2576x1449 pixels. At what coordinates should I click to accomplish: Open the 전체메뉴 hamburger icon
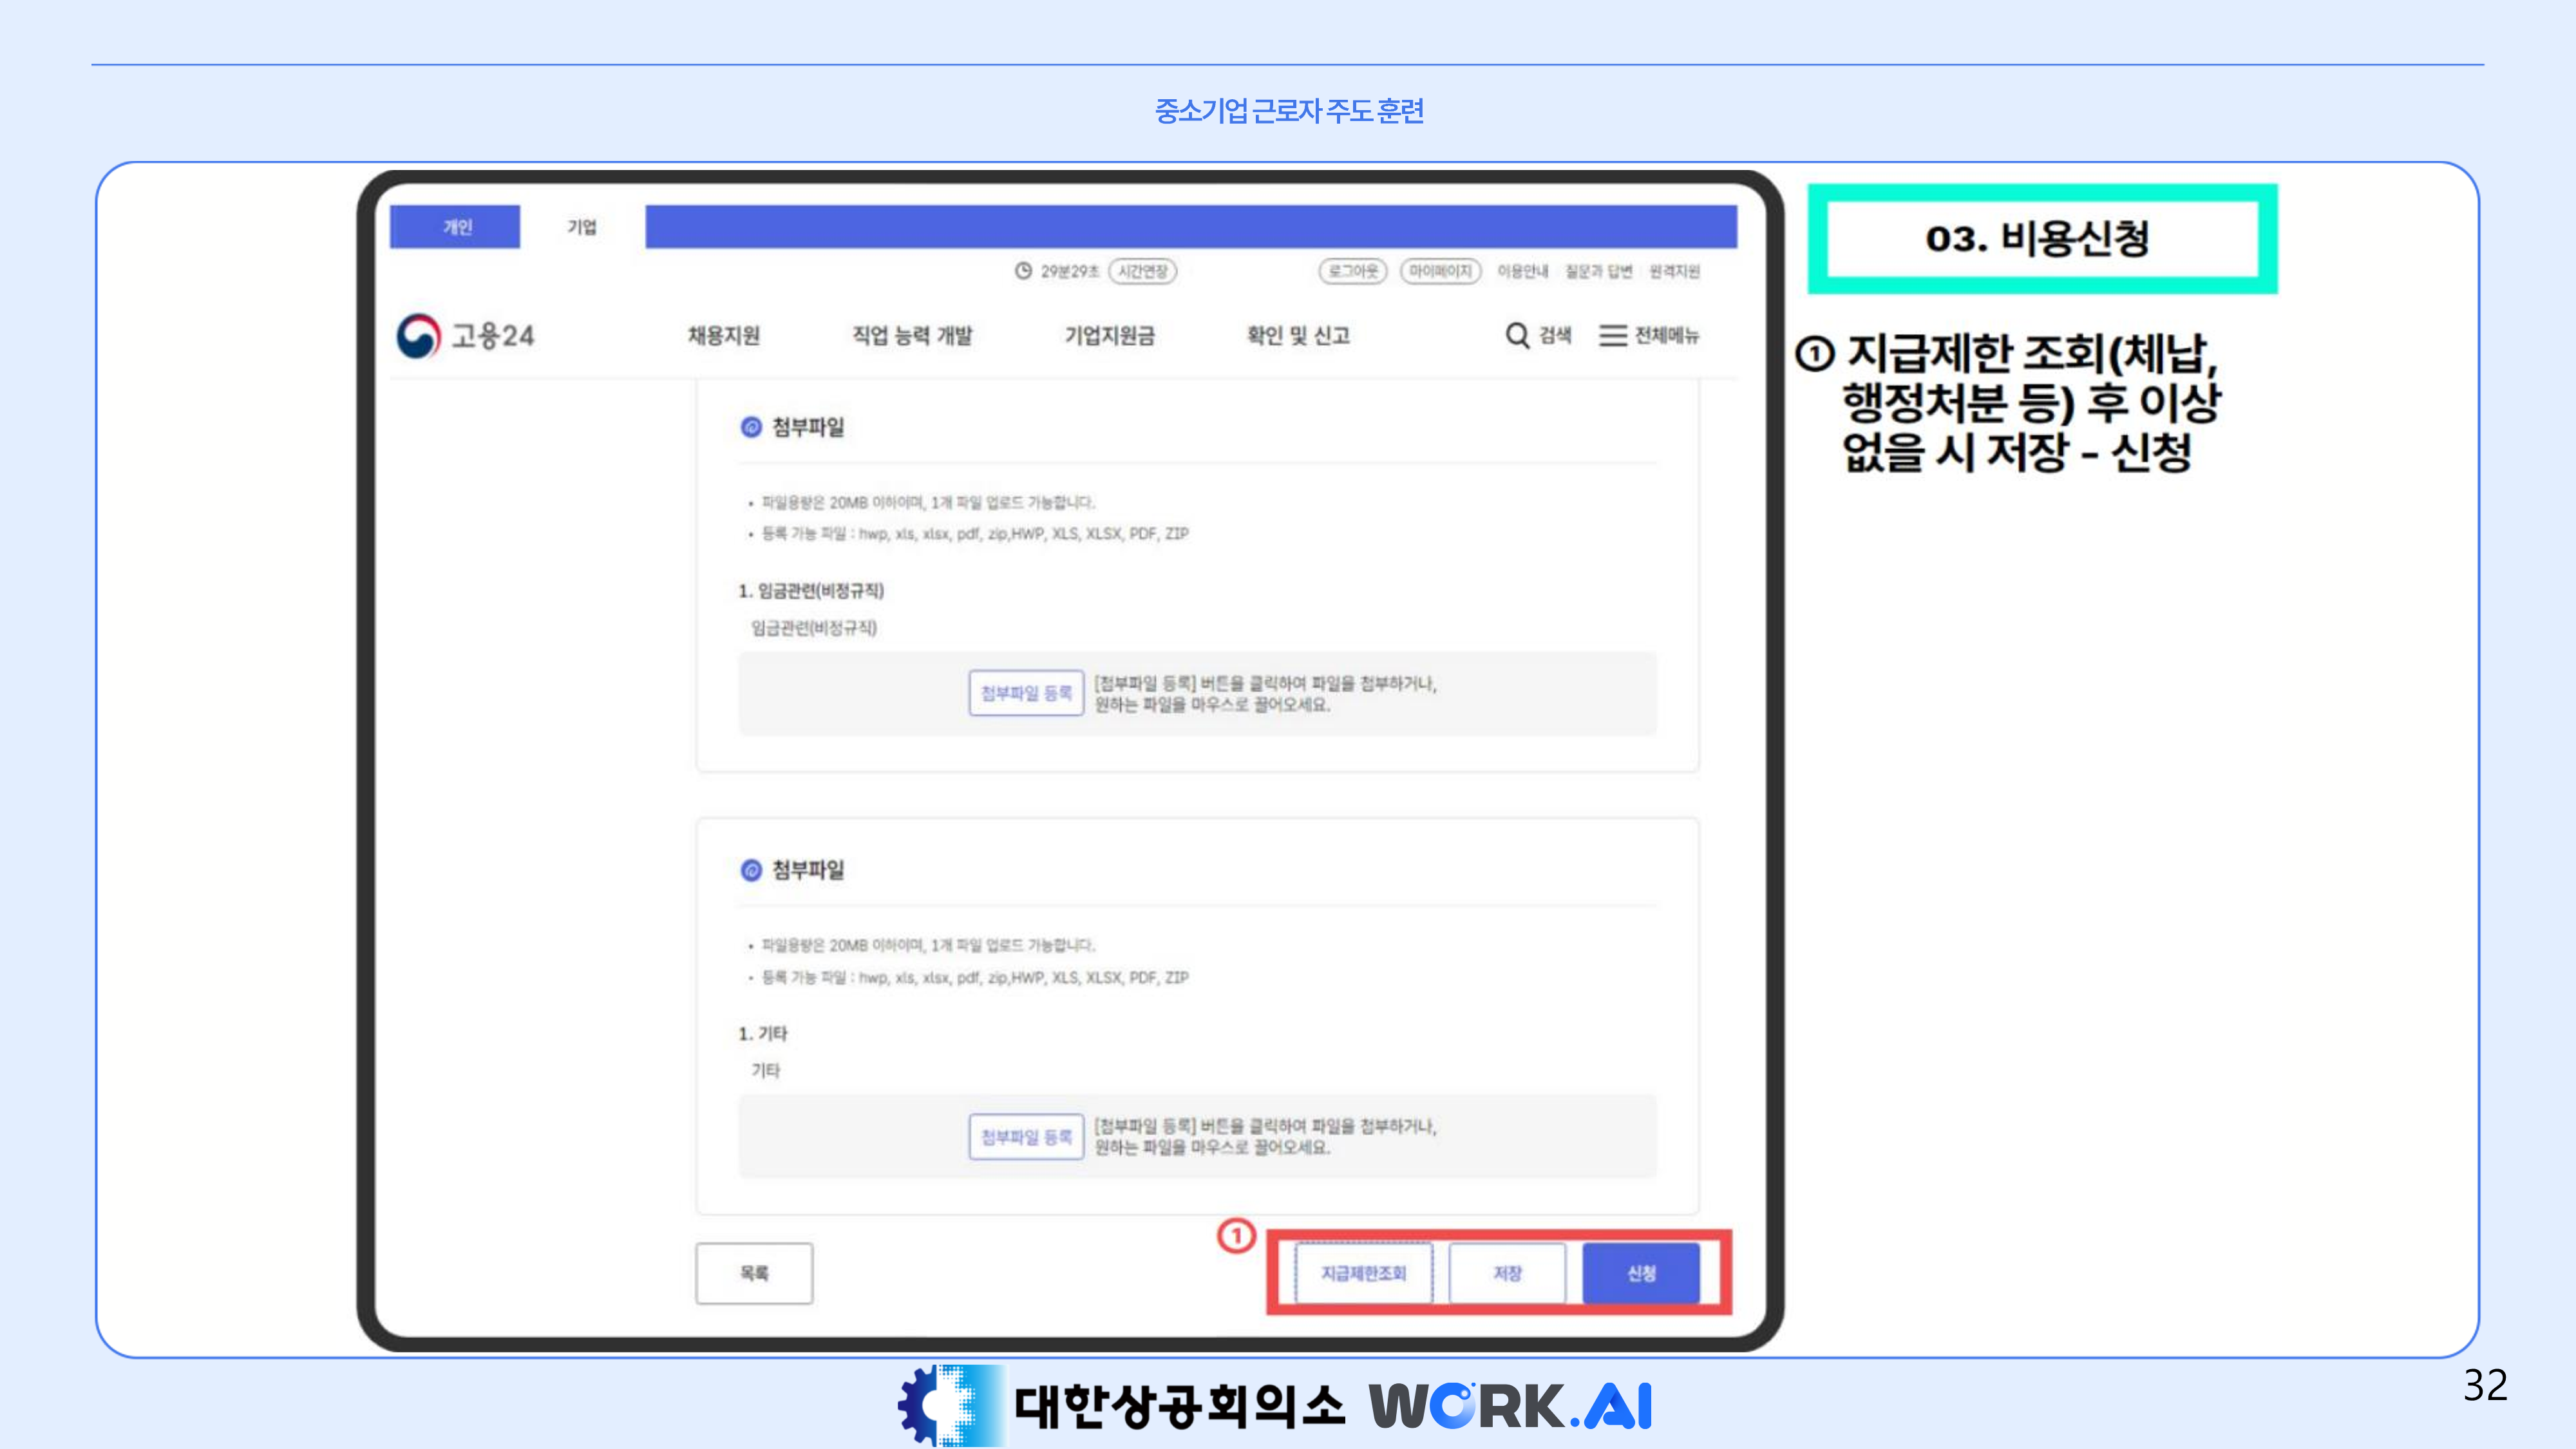(x=1612, y=336)
